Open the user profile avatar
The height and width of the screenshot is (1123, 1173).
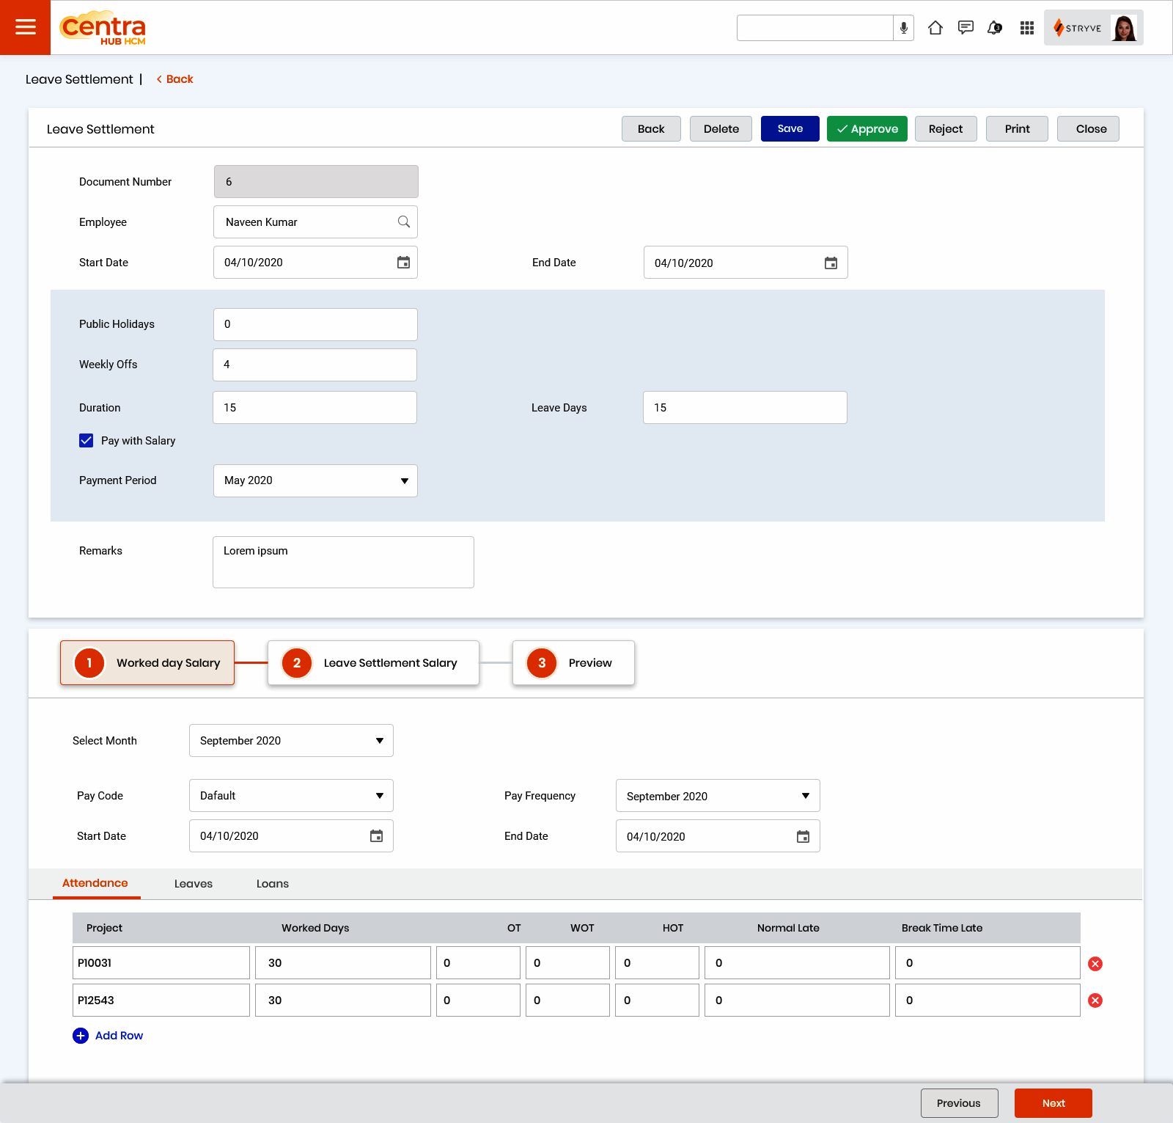(x=1124, y=28)
